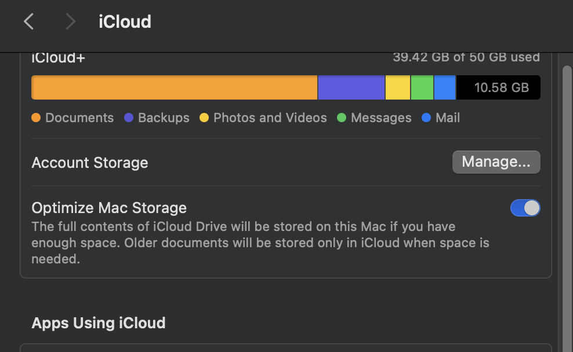Click the Account Storage label

(x=90, y=163)
